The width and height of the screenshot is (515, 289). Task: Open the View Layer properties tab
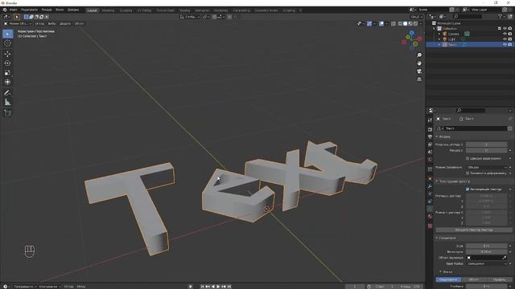(430, 144)
